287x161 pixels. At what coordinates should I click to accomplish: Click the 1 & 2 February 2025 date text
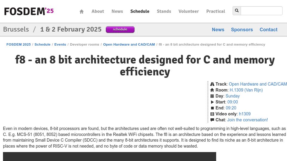(71, 30)
